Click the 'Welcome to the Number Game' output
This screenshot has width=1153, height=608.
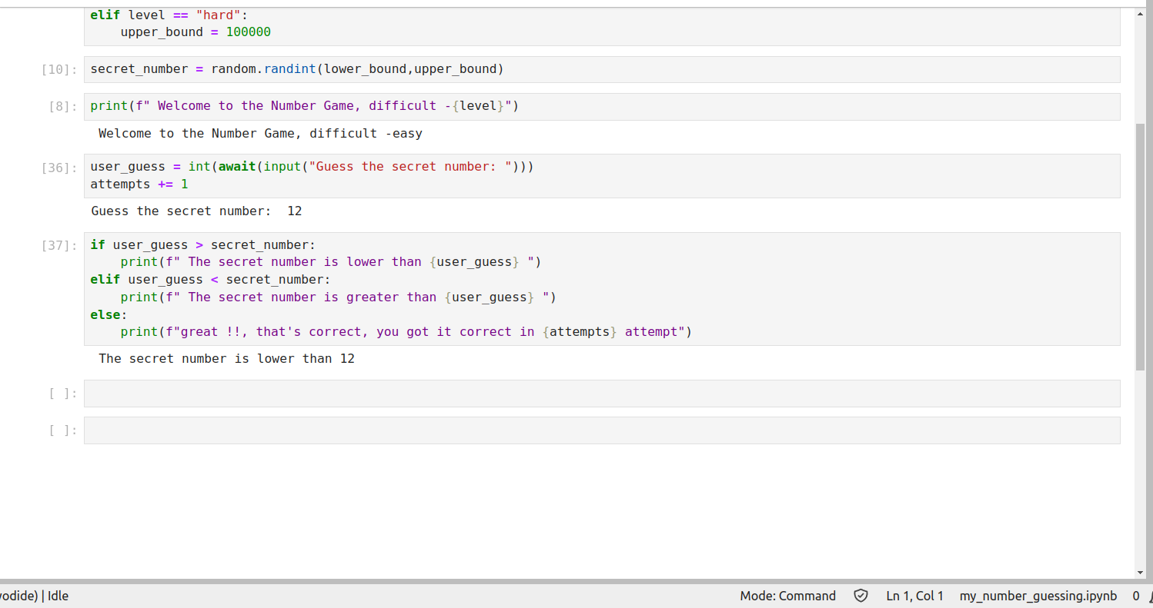260,134
